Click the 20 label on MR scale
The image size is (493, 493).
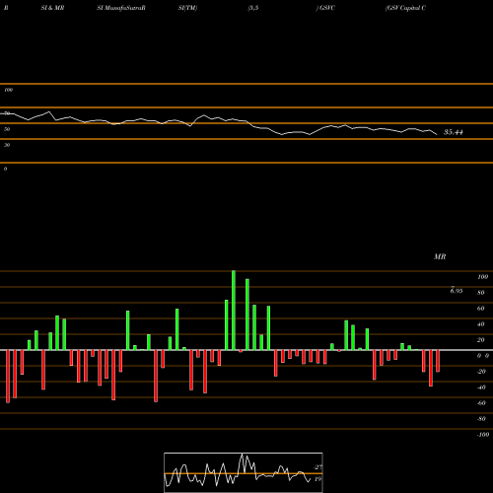coord(481,340)
